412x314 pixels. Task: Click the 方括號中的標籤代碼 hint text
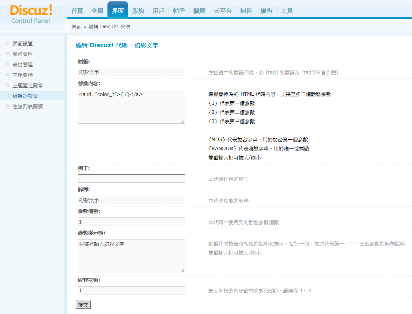click(273, 73)
